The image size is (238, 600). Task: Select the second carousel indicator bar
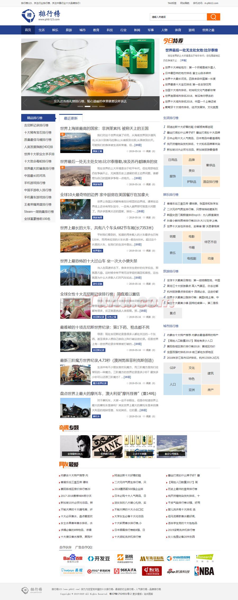click(x=87, y=107)
